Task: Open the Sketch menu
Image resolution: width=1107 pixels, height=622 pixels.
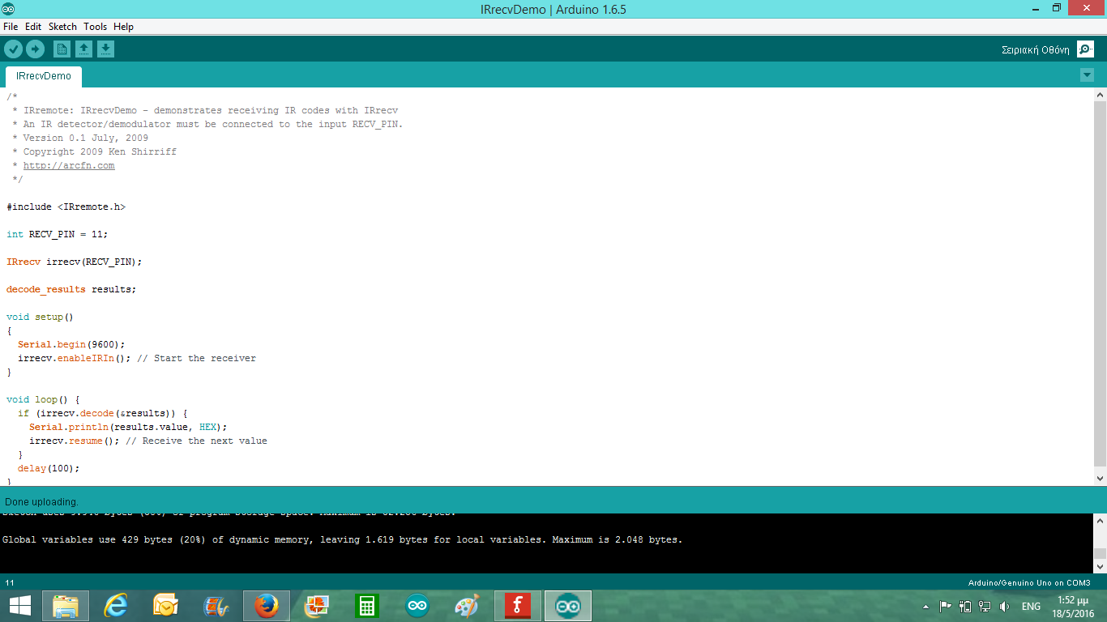Action: point(62,27)
